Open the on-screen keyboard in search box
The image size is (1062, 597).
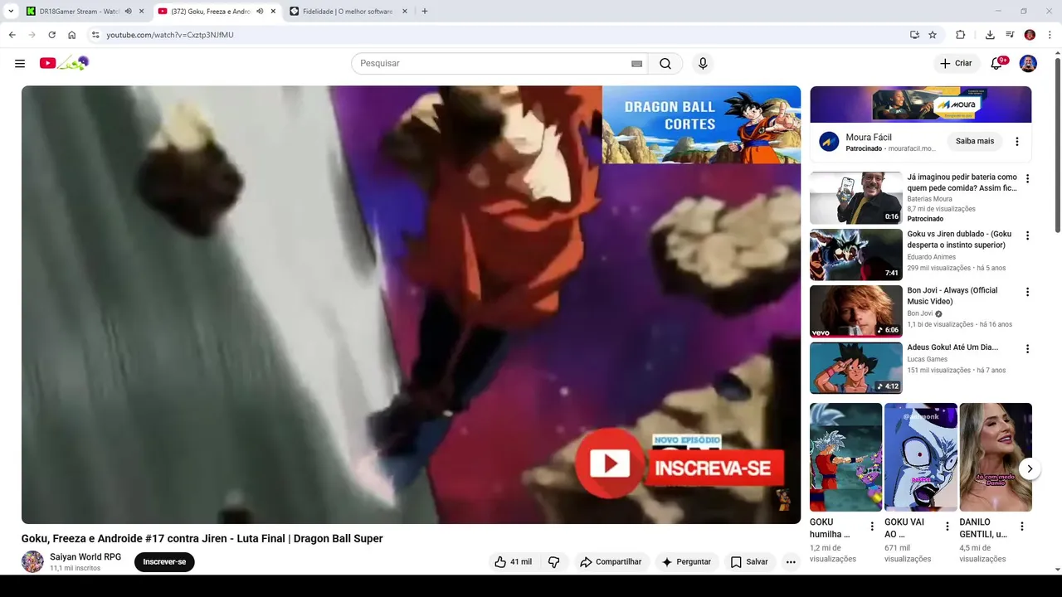(x=636, y=63)
